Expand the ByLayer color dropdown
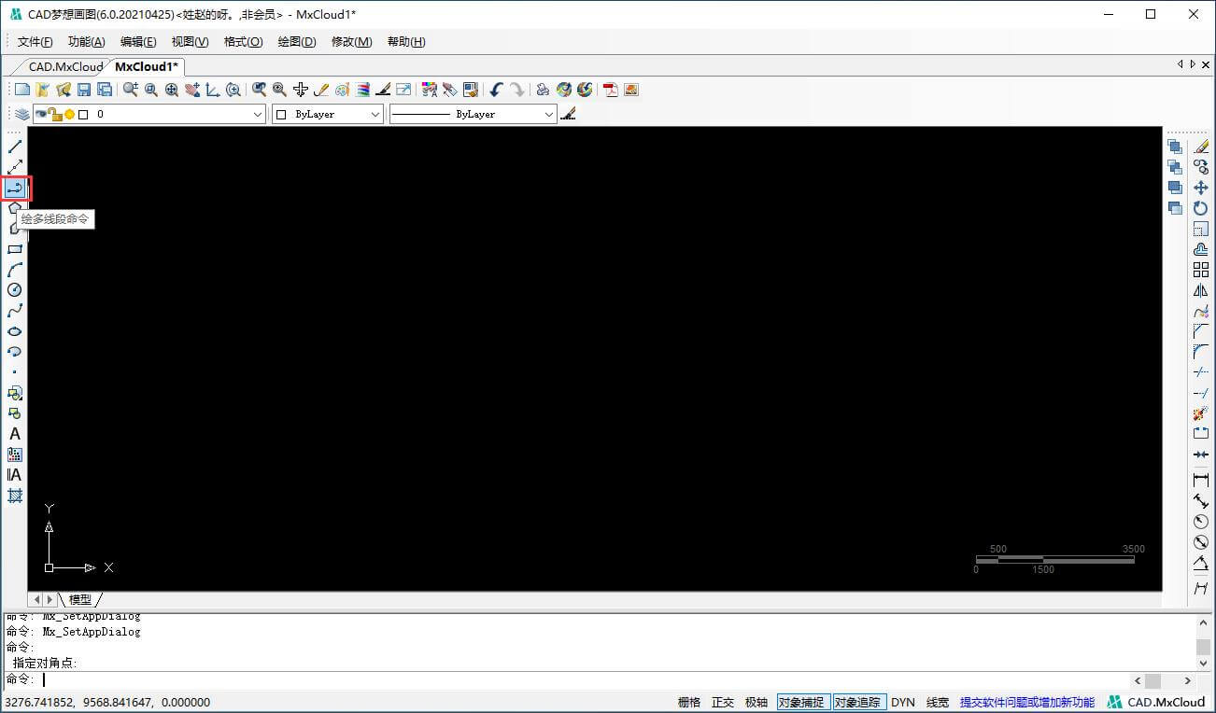Viewport: 1216px width, 713px height. (x=375, y=114)
